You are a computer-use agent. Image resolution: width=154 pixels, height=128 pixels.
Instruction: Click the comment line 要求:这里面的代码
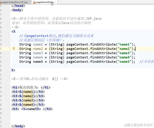(x=51, y=23)
